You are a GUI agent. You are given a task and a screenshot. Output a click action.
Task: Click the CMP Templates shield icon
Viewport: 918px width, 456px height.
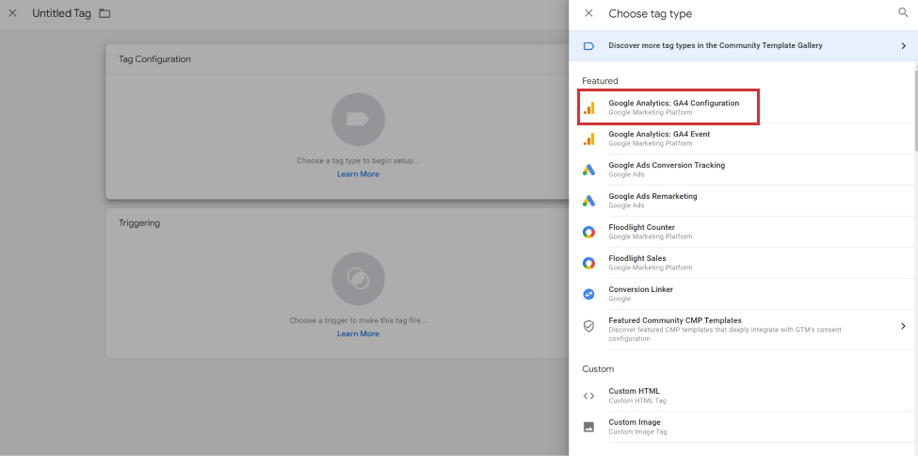(x=589, y=326)
